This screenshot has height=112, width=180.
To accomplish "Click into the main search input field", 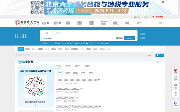I will pyautogui.click(x=95, y=33).
